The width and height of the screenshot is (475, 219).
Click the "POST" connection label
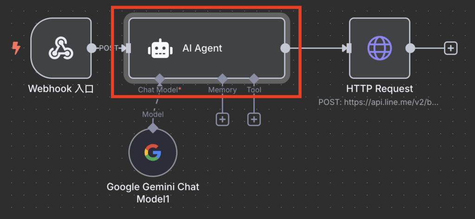[x=109, y=48]
